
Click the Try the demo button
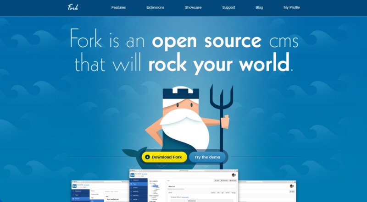[x=207, y=157]
